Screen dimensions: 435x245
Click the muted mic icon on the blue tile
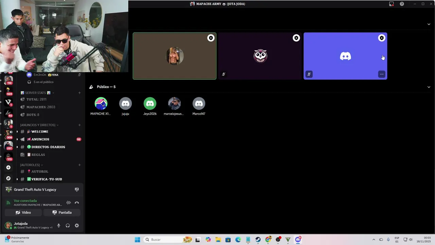309,74
